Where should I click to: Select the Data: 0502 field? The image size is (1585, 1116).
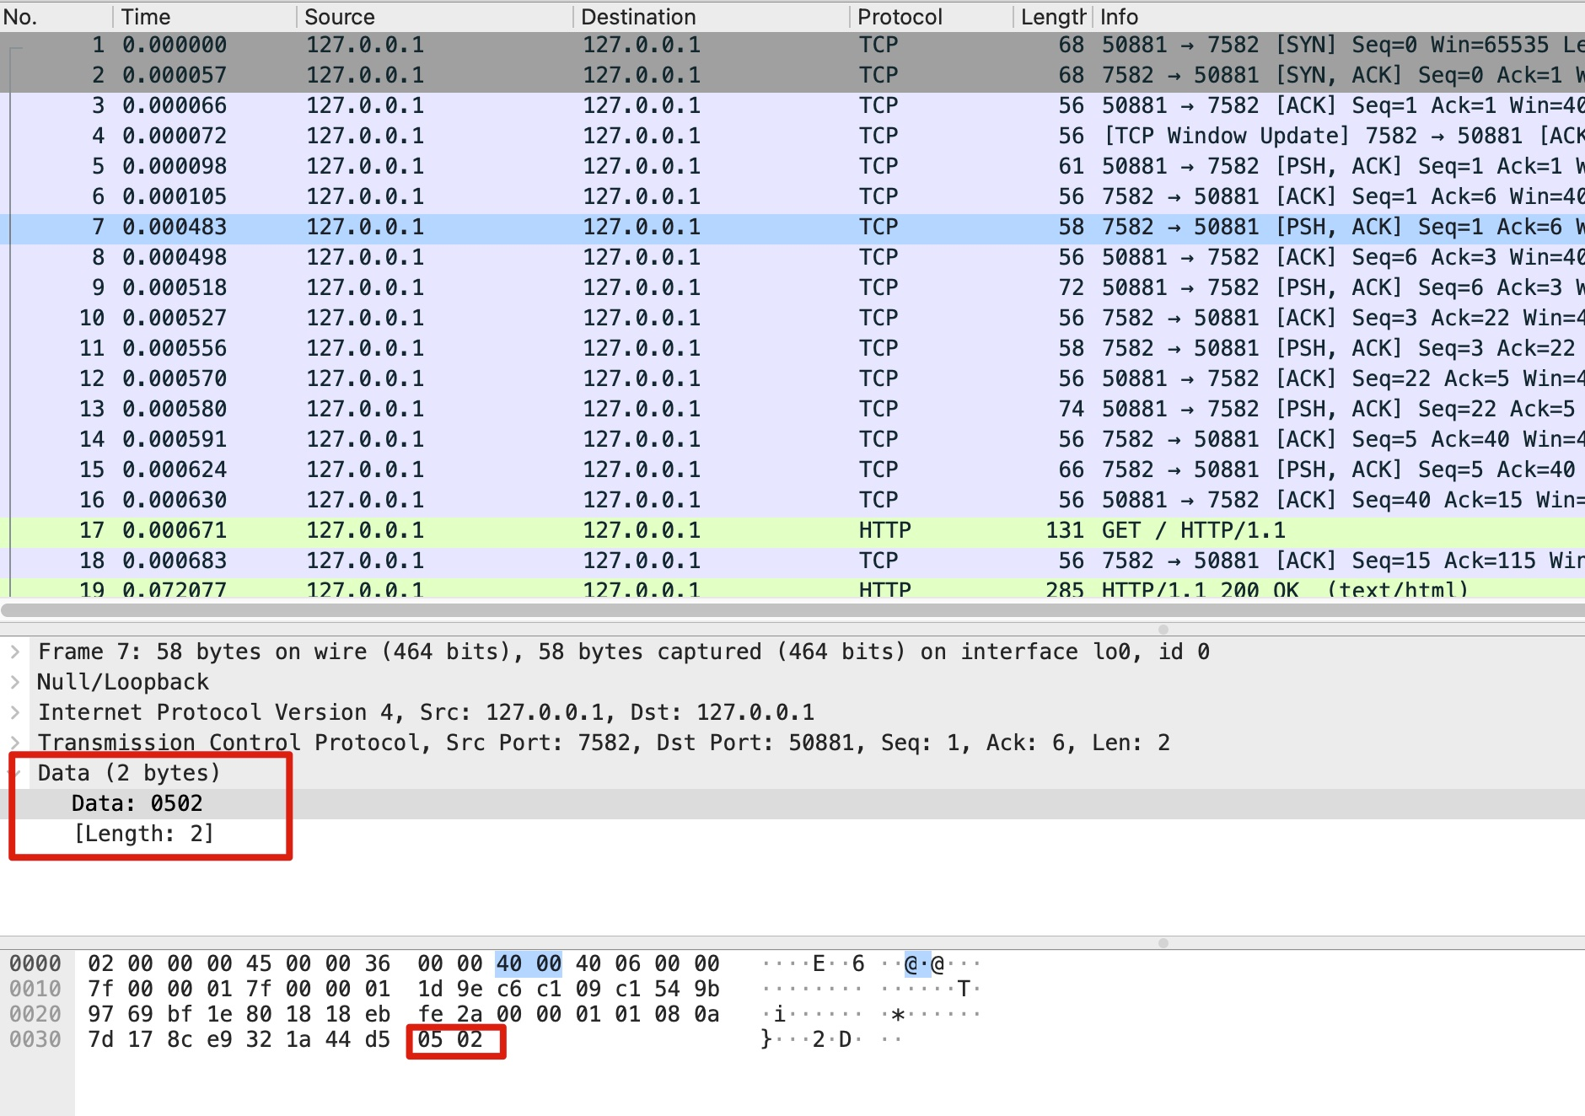point(137,803)
